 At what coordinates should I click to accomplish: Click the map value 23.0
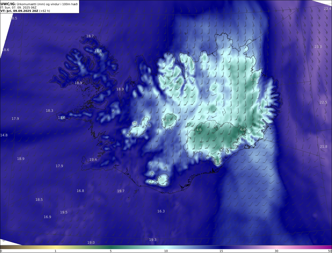click(x=318, y=47)
